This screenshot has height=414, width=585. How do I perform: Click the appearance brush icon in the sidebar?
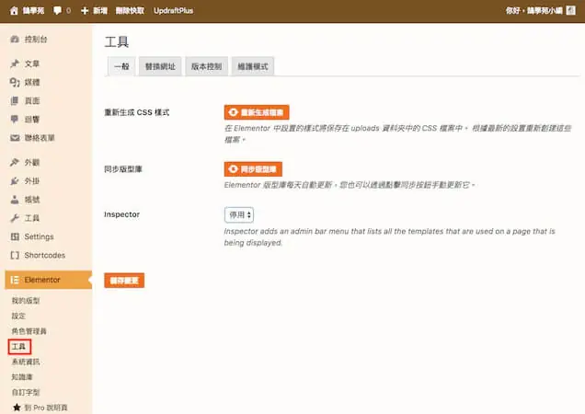click(x=15, y=163)
